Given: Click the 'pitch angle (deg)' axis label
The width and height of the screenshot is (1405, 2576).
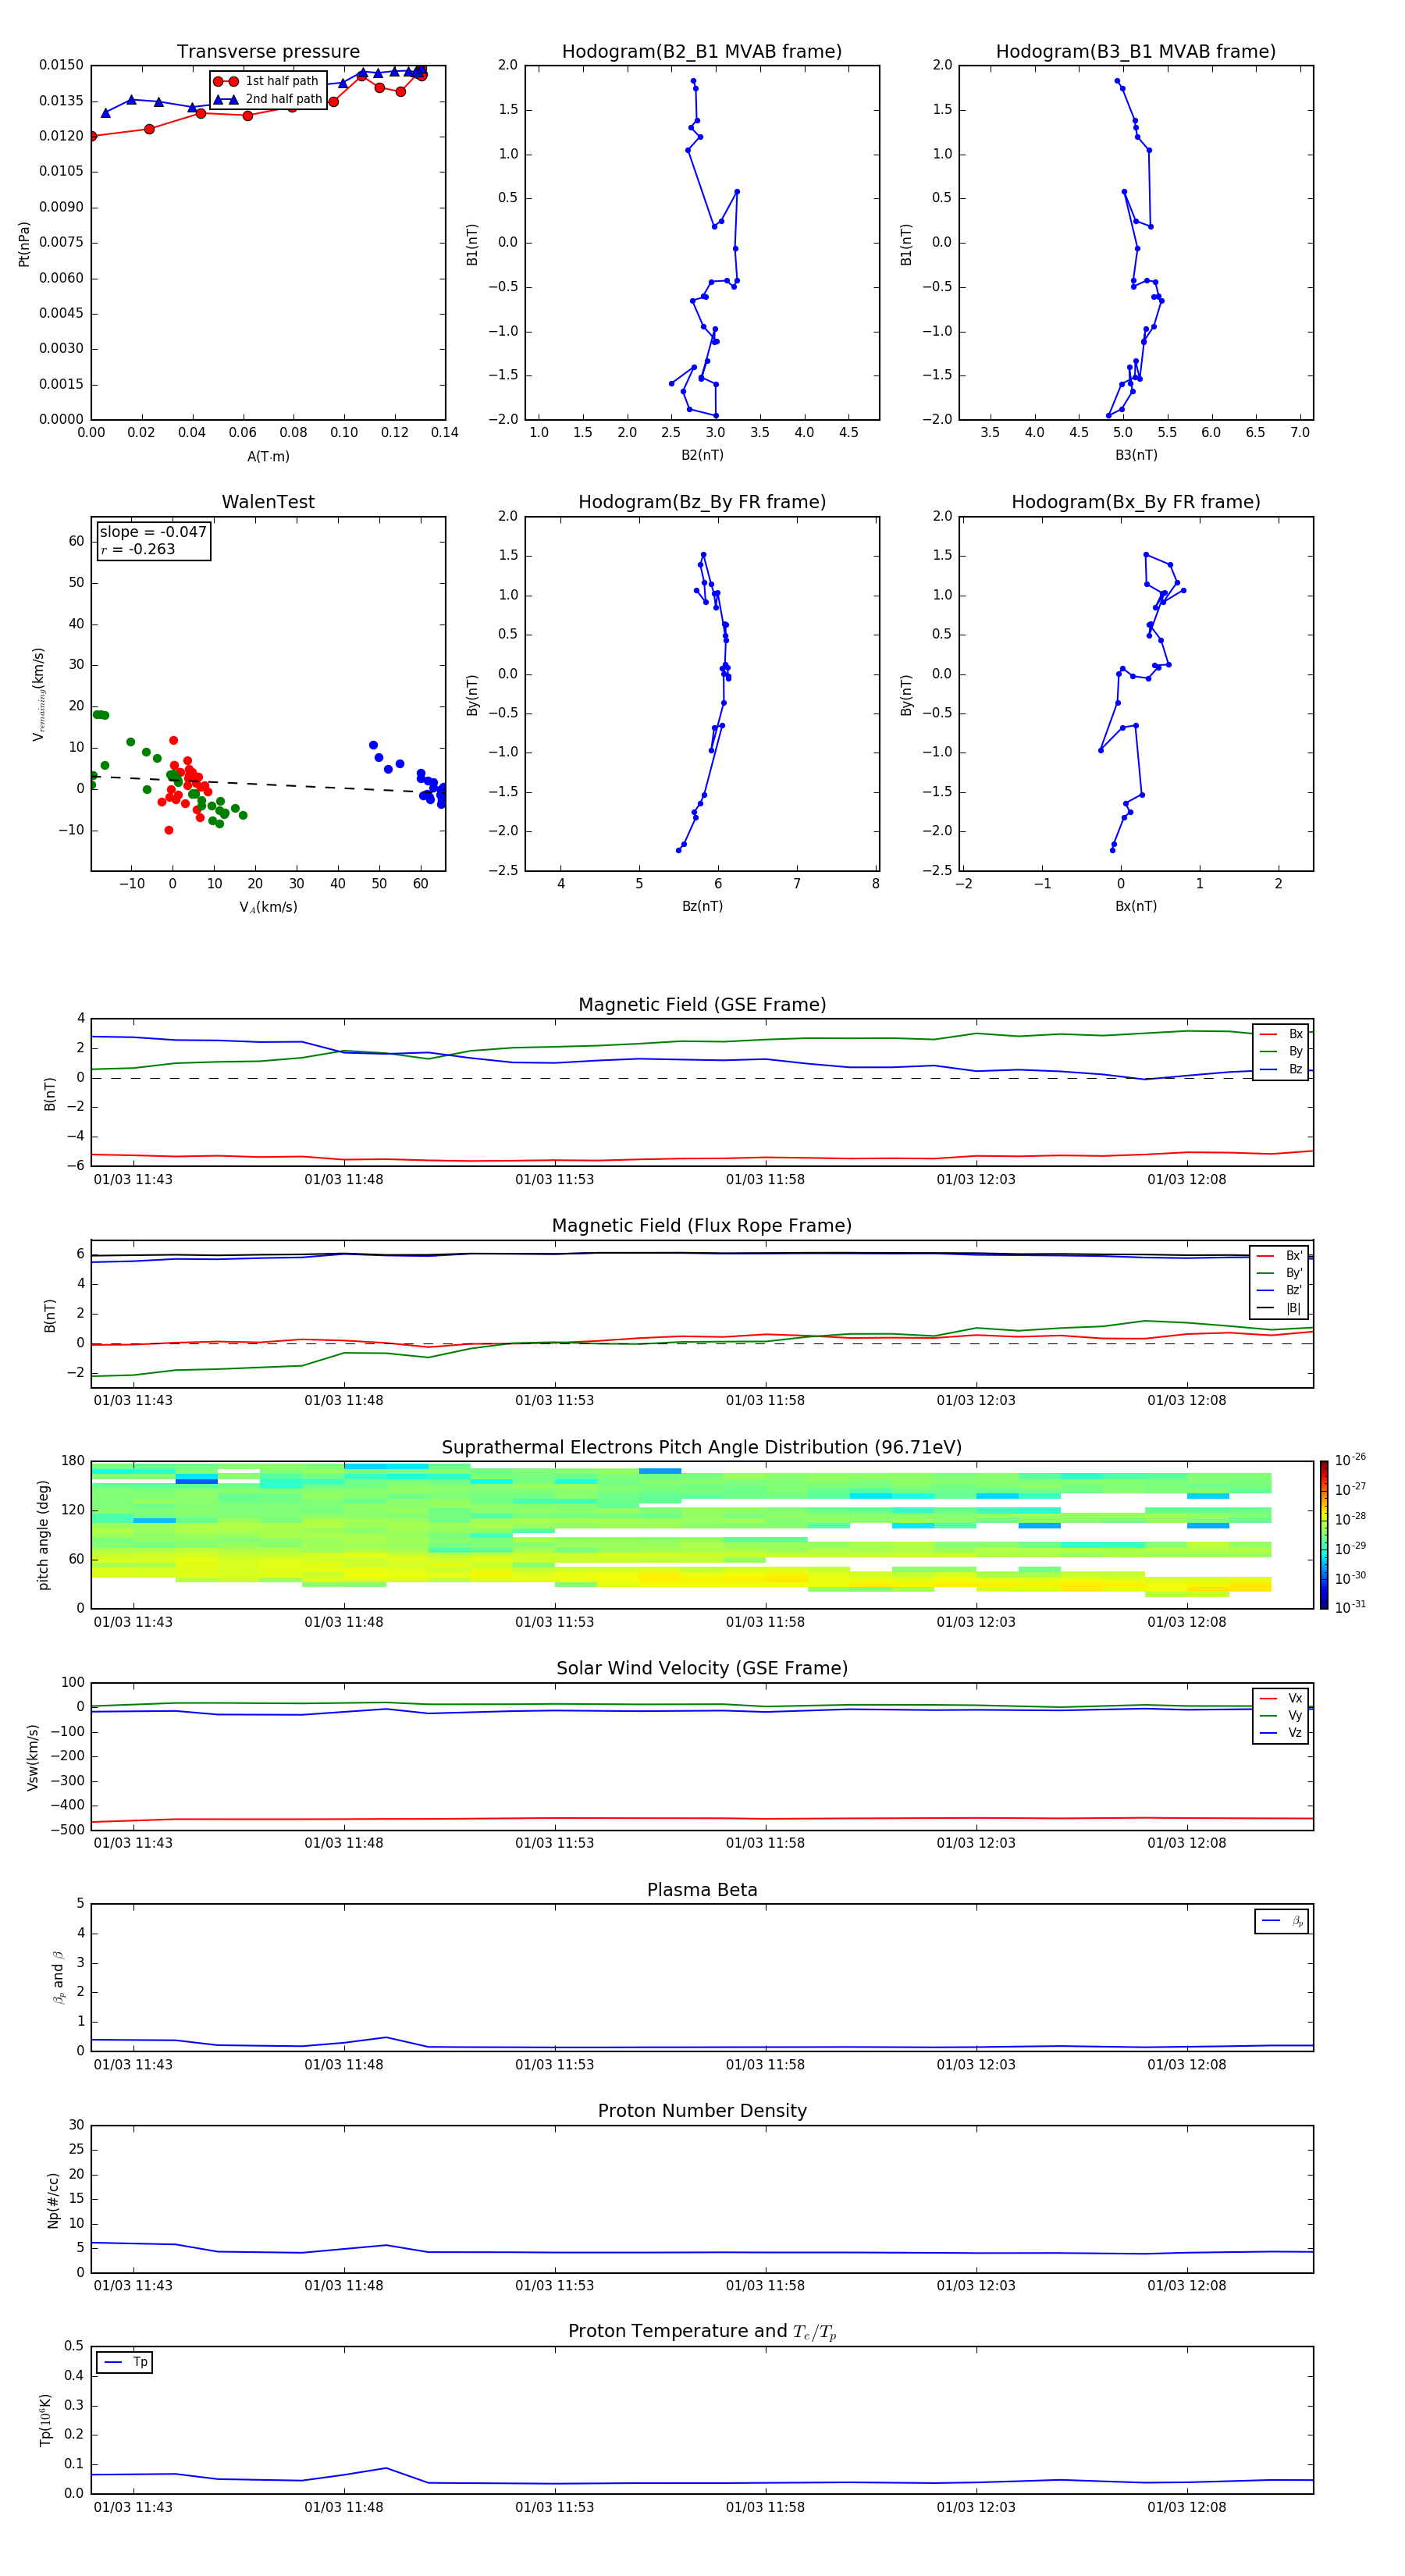Looking at the screenshot, I should tap(43, 1535).
